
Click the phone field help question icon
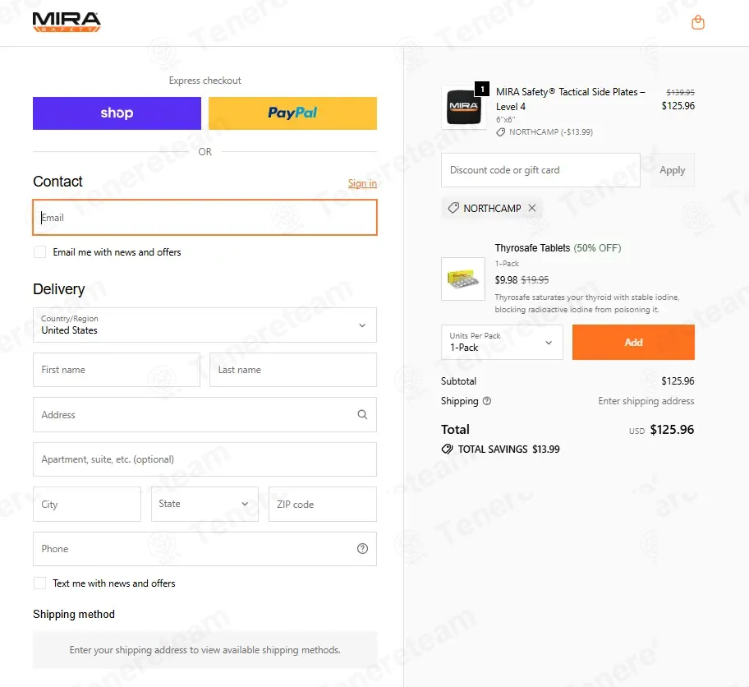tap(362, 548)
